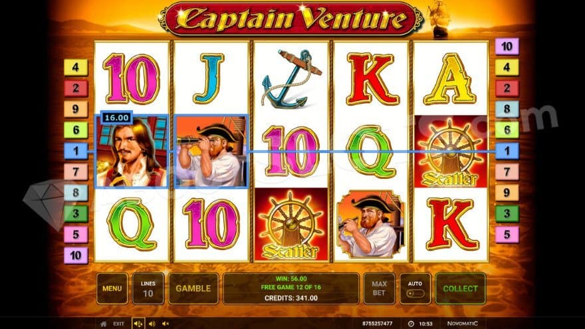Screen dimensions: 585x329
Task: Click the home icon beside EXIT
Action: point(103,324)
